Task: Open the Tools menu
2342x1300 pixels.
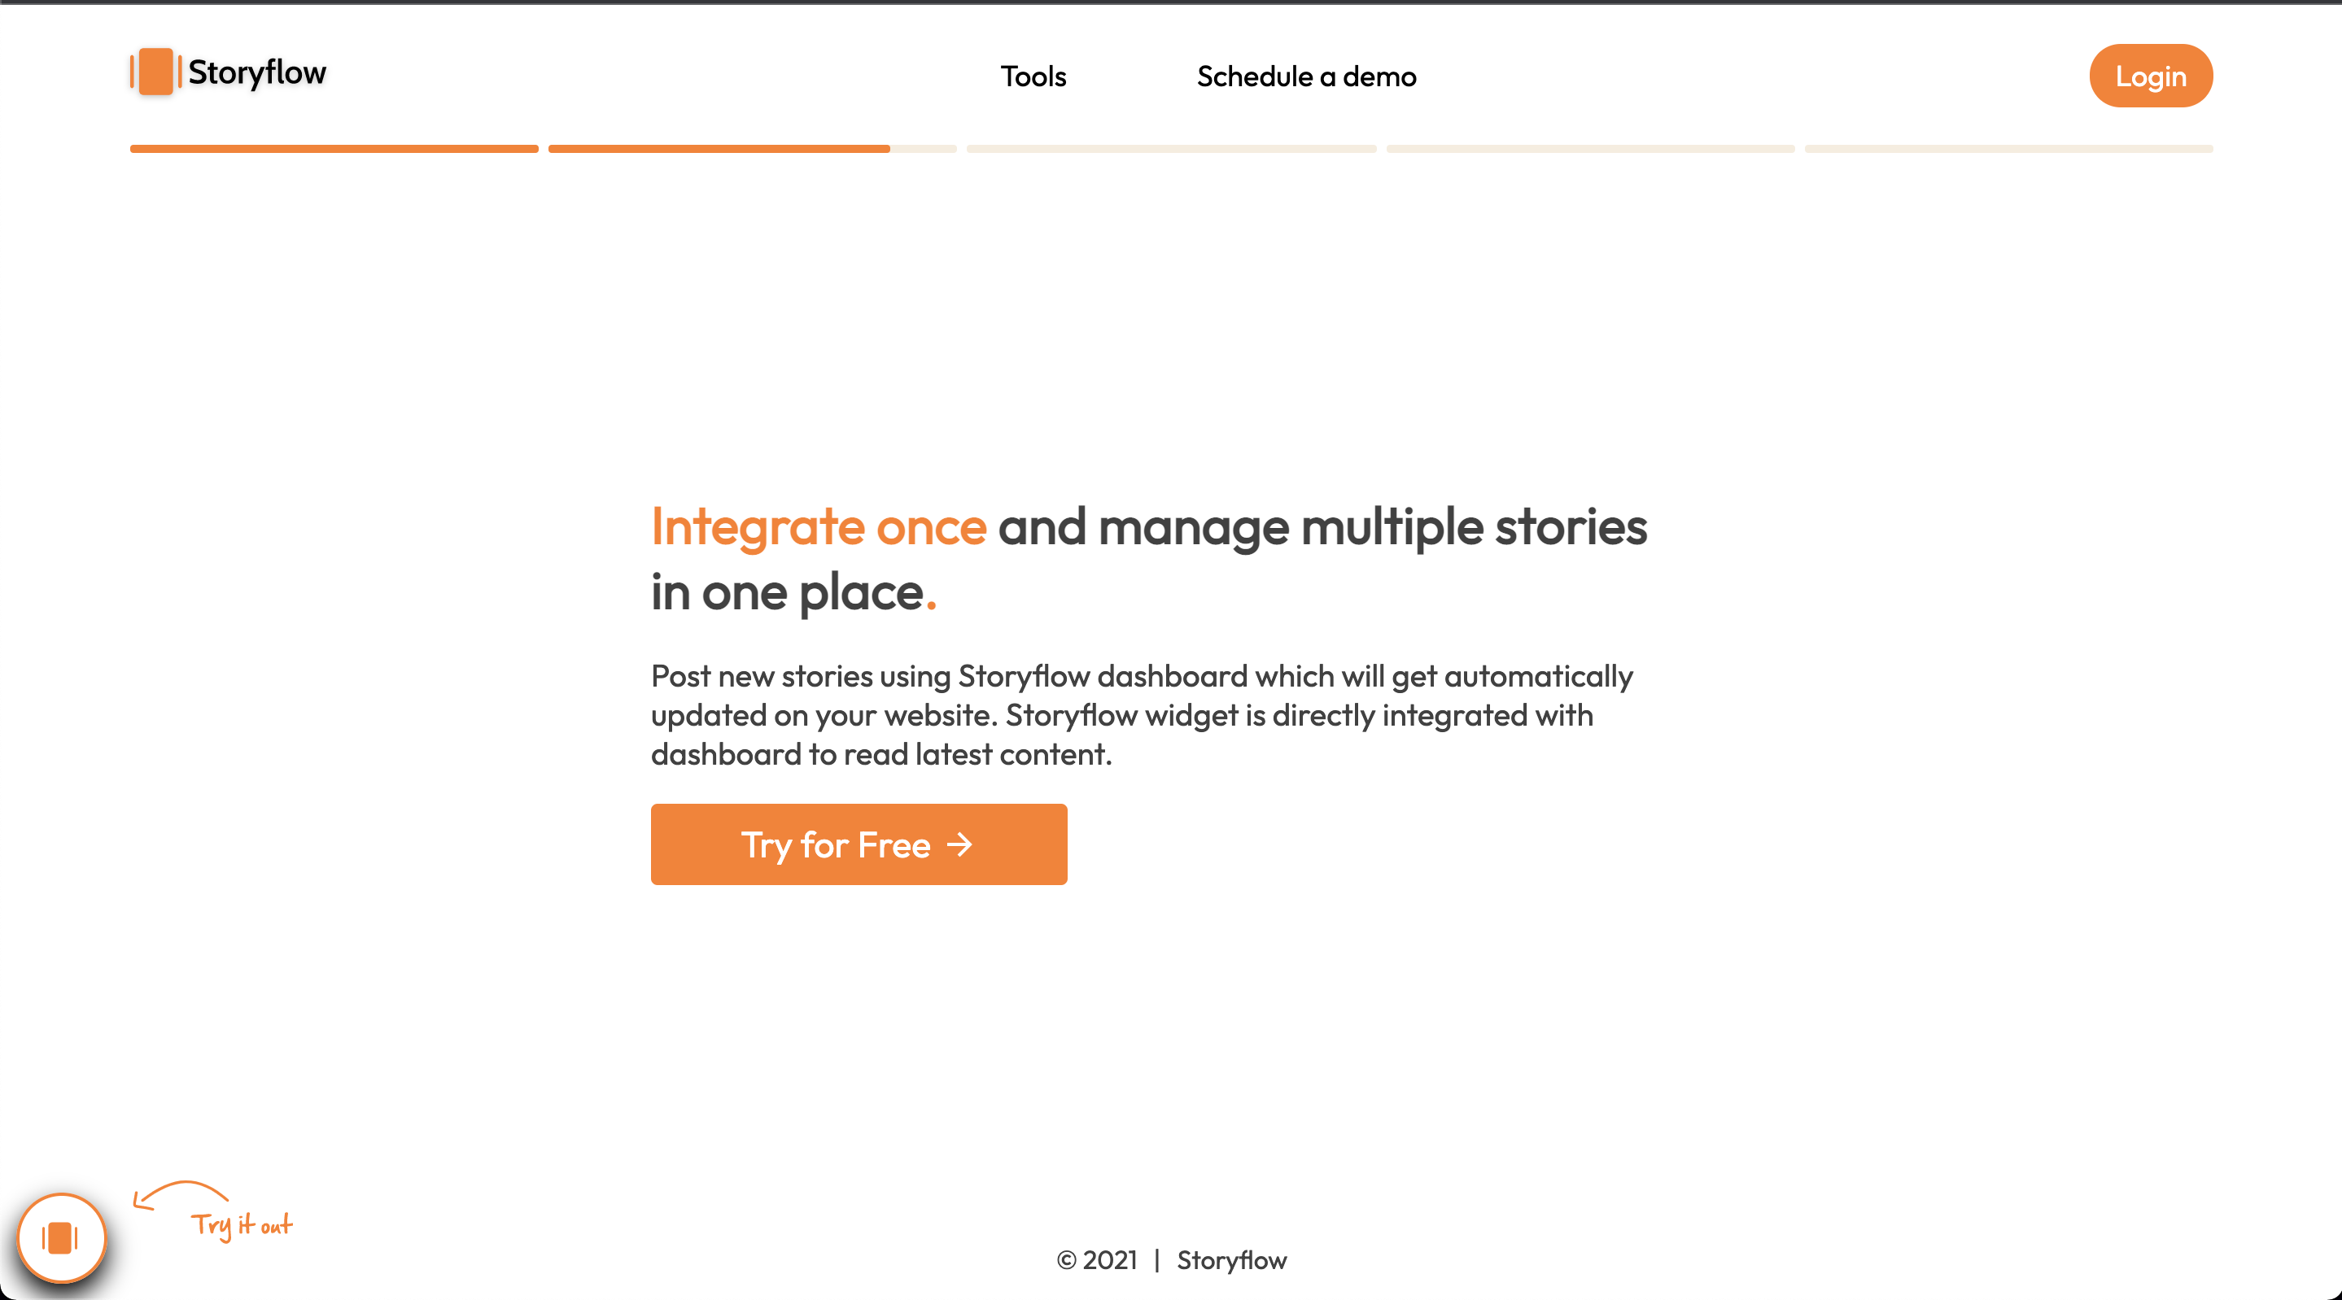Action: click(1033, 76)
